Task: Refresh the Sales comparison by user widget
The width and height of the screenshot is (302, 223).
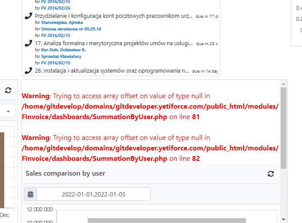Action: [x=271, y=174]
